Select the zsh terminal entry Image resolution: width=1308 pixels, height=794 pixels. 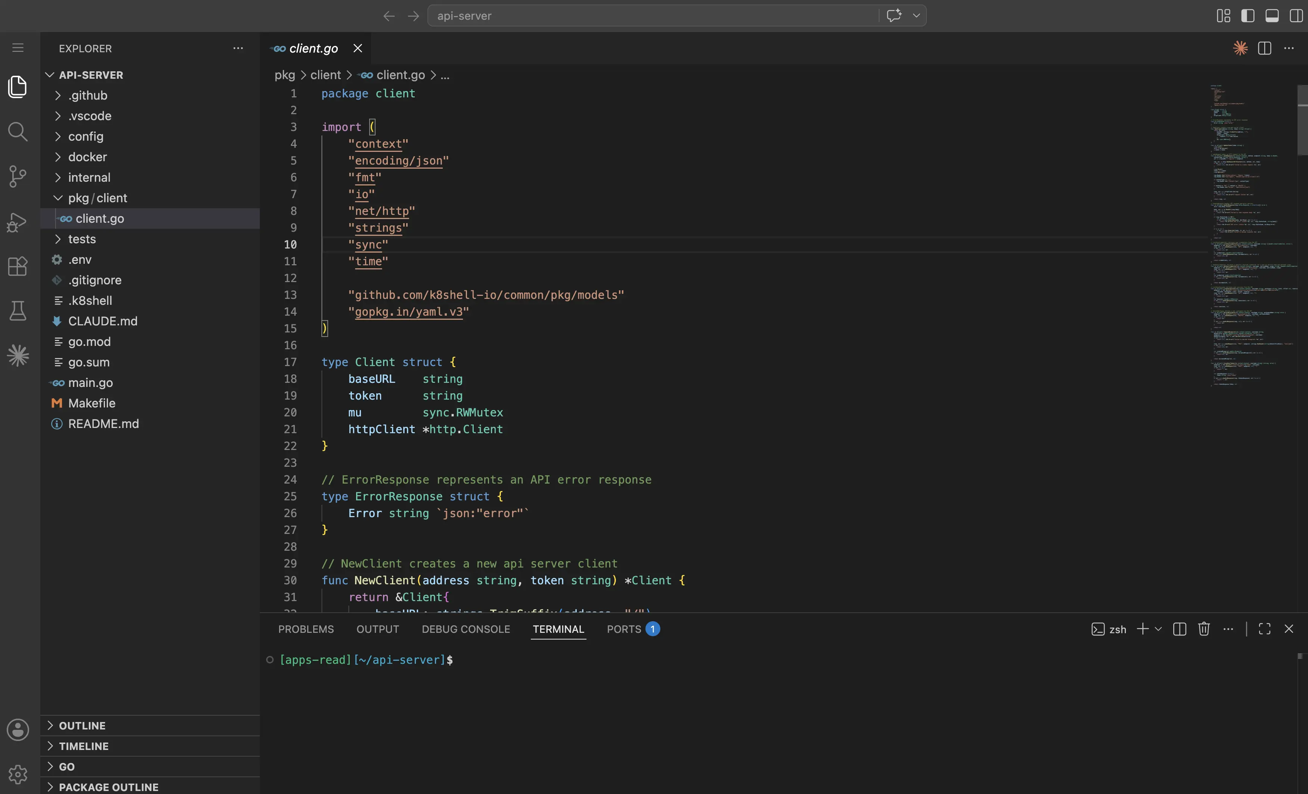point(1108,629)
